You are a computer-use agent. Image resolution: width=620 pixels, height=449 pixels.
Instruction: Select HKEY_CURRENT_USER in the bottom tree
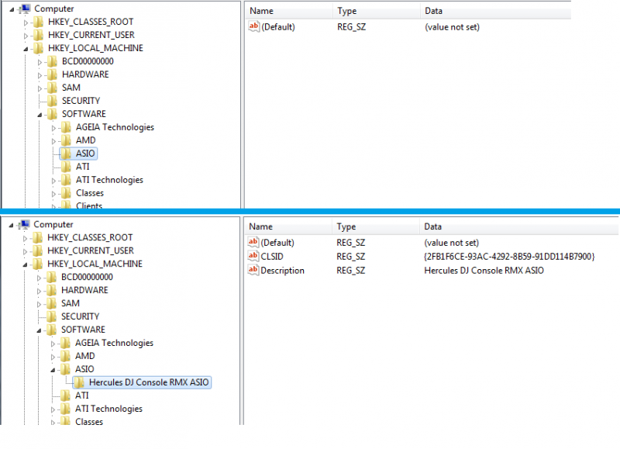click(91, 250)
